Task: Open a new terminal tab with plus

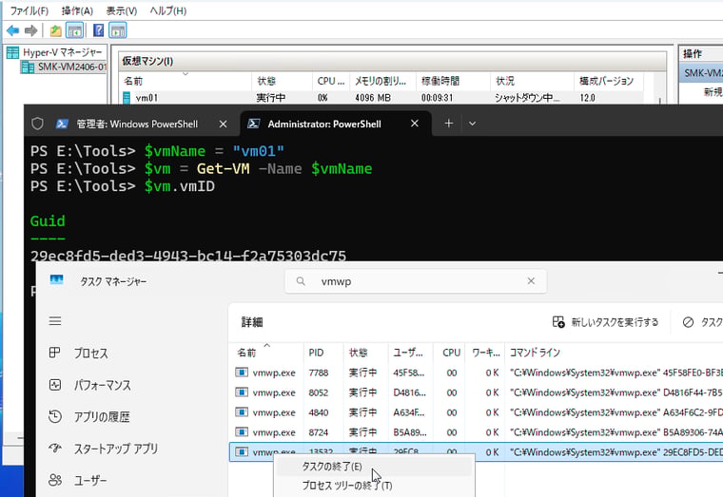Action: (449, 124)
